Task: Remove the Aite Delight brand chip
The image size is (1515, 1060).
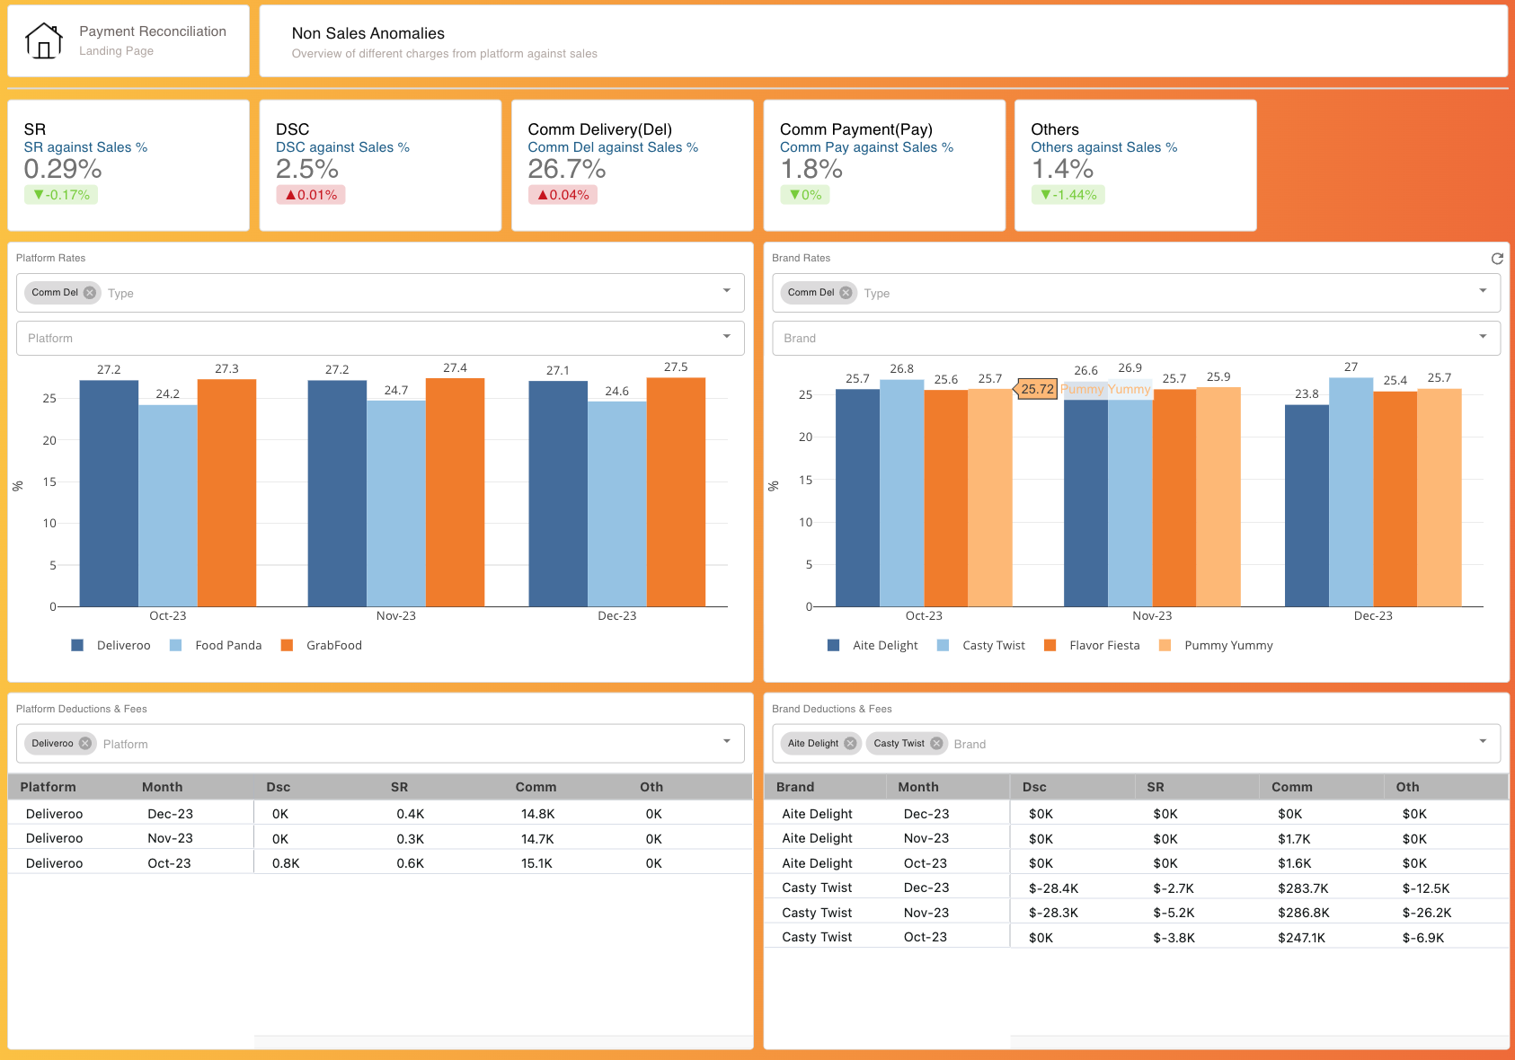Action: tap(850, 744)
